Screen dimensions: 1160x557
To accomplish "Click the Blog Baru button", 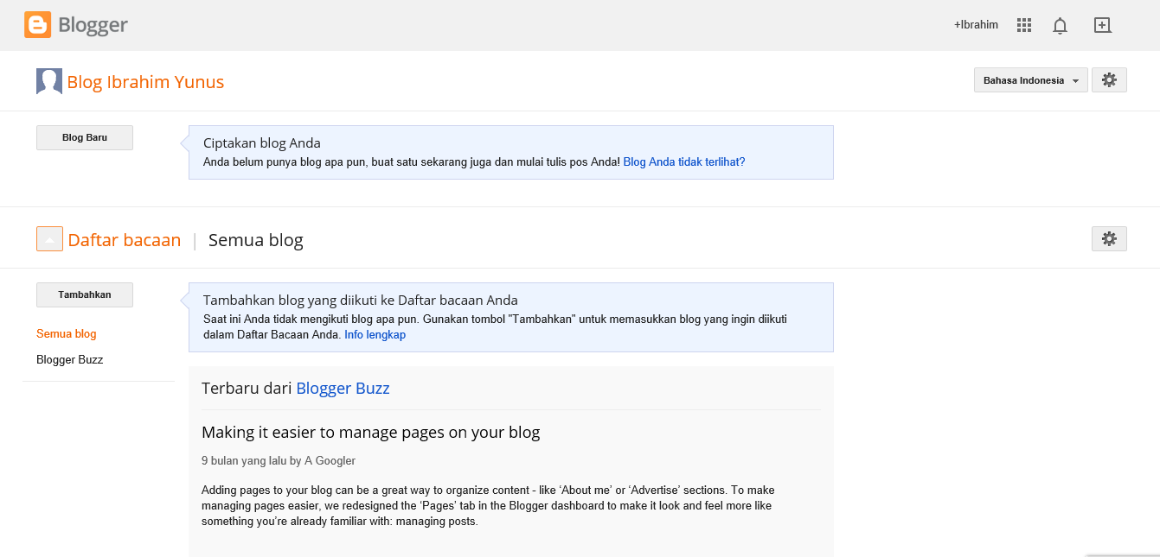I will click(x=84, y=136).
